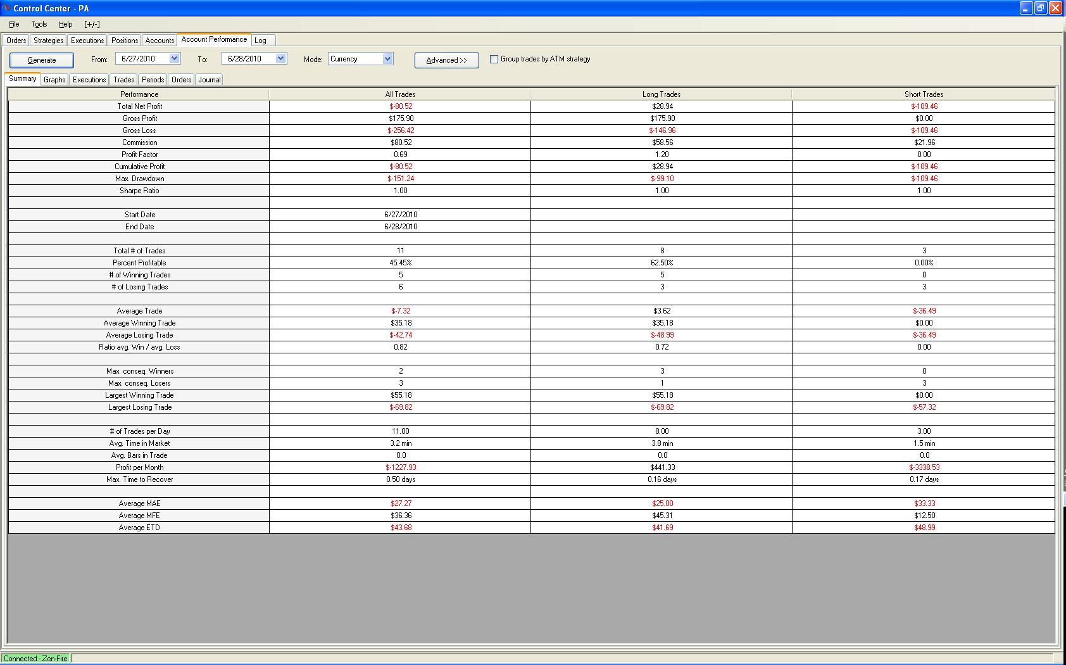This screenshot has height=665, width=1066.
Task: Click the Profit Factor value 0.69
Action: (x=400, y=155)
